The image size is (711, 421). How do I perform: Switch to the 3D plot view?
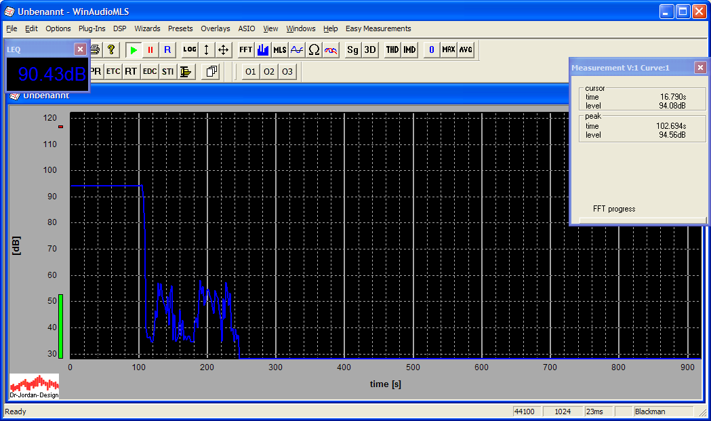[369, 50]
